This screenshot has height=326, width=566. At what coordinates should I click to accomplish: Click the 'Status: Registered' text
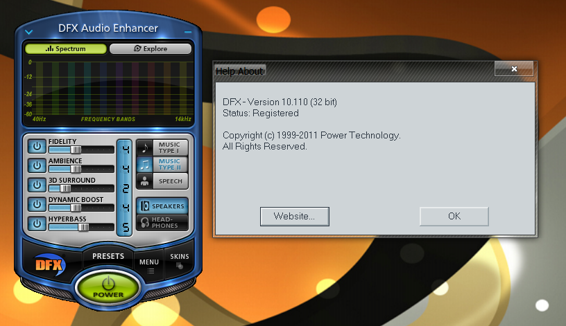261,113
